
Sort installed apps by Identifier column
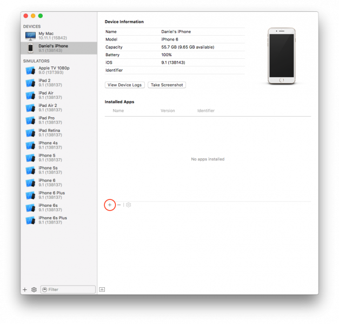[x=206, y=111]
